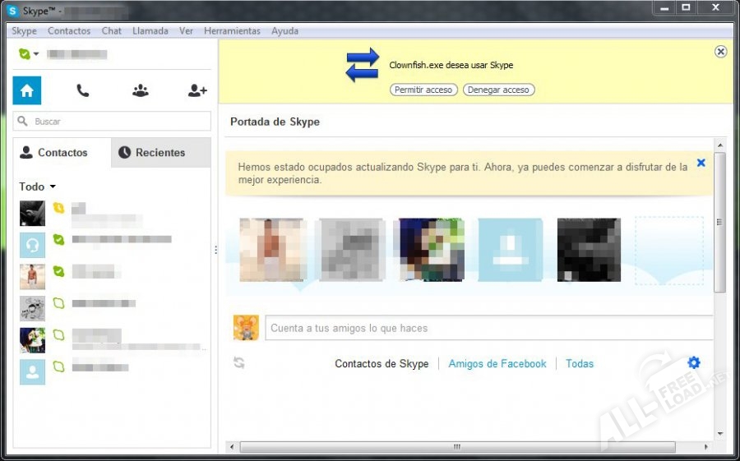
Task: Click the Home icon in the sidebar
Action: pos(27,90)
